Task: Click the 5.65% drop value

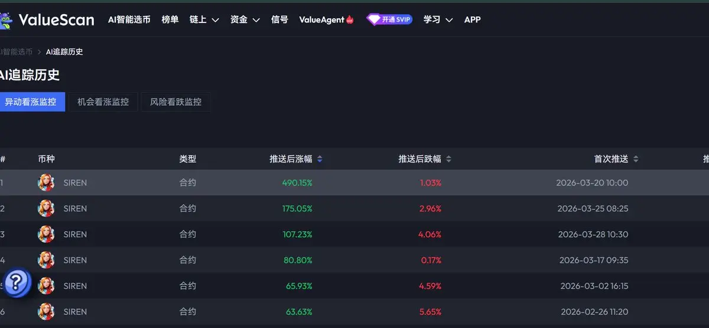Action: click(430, 311)
